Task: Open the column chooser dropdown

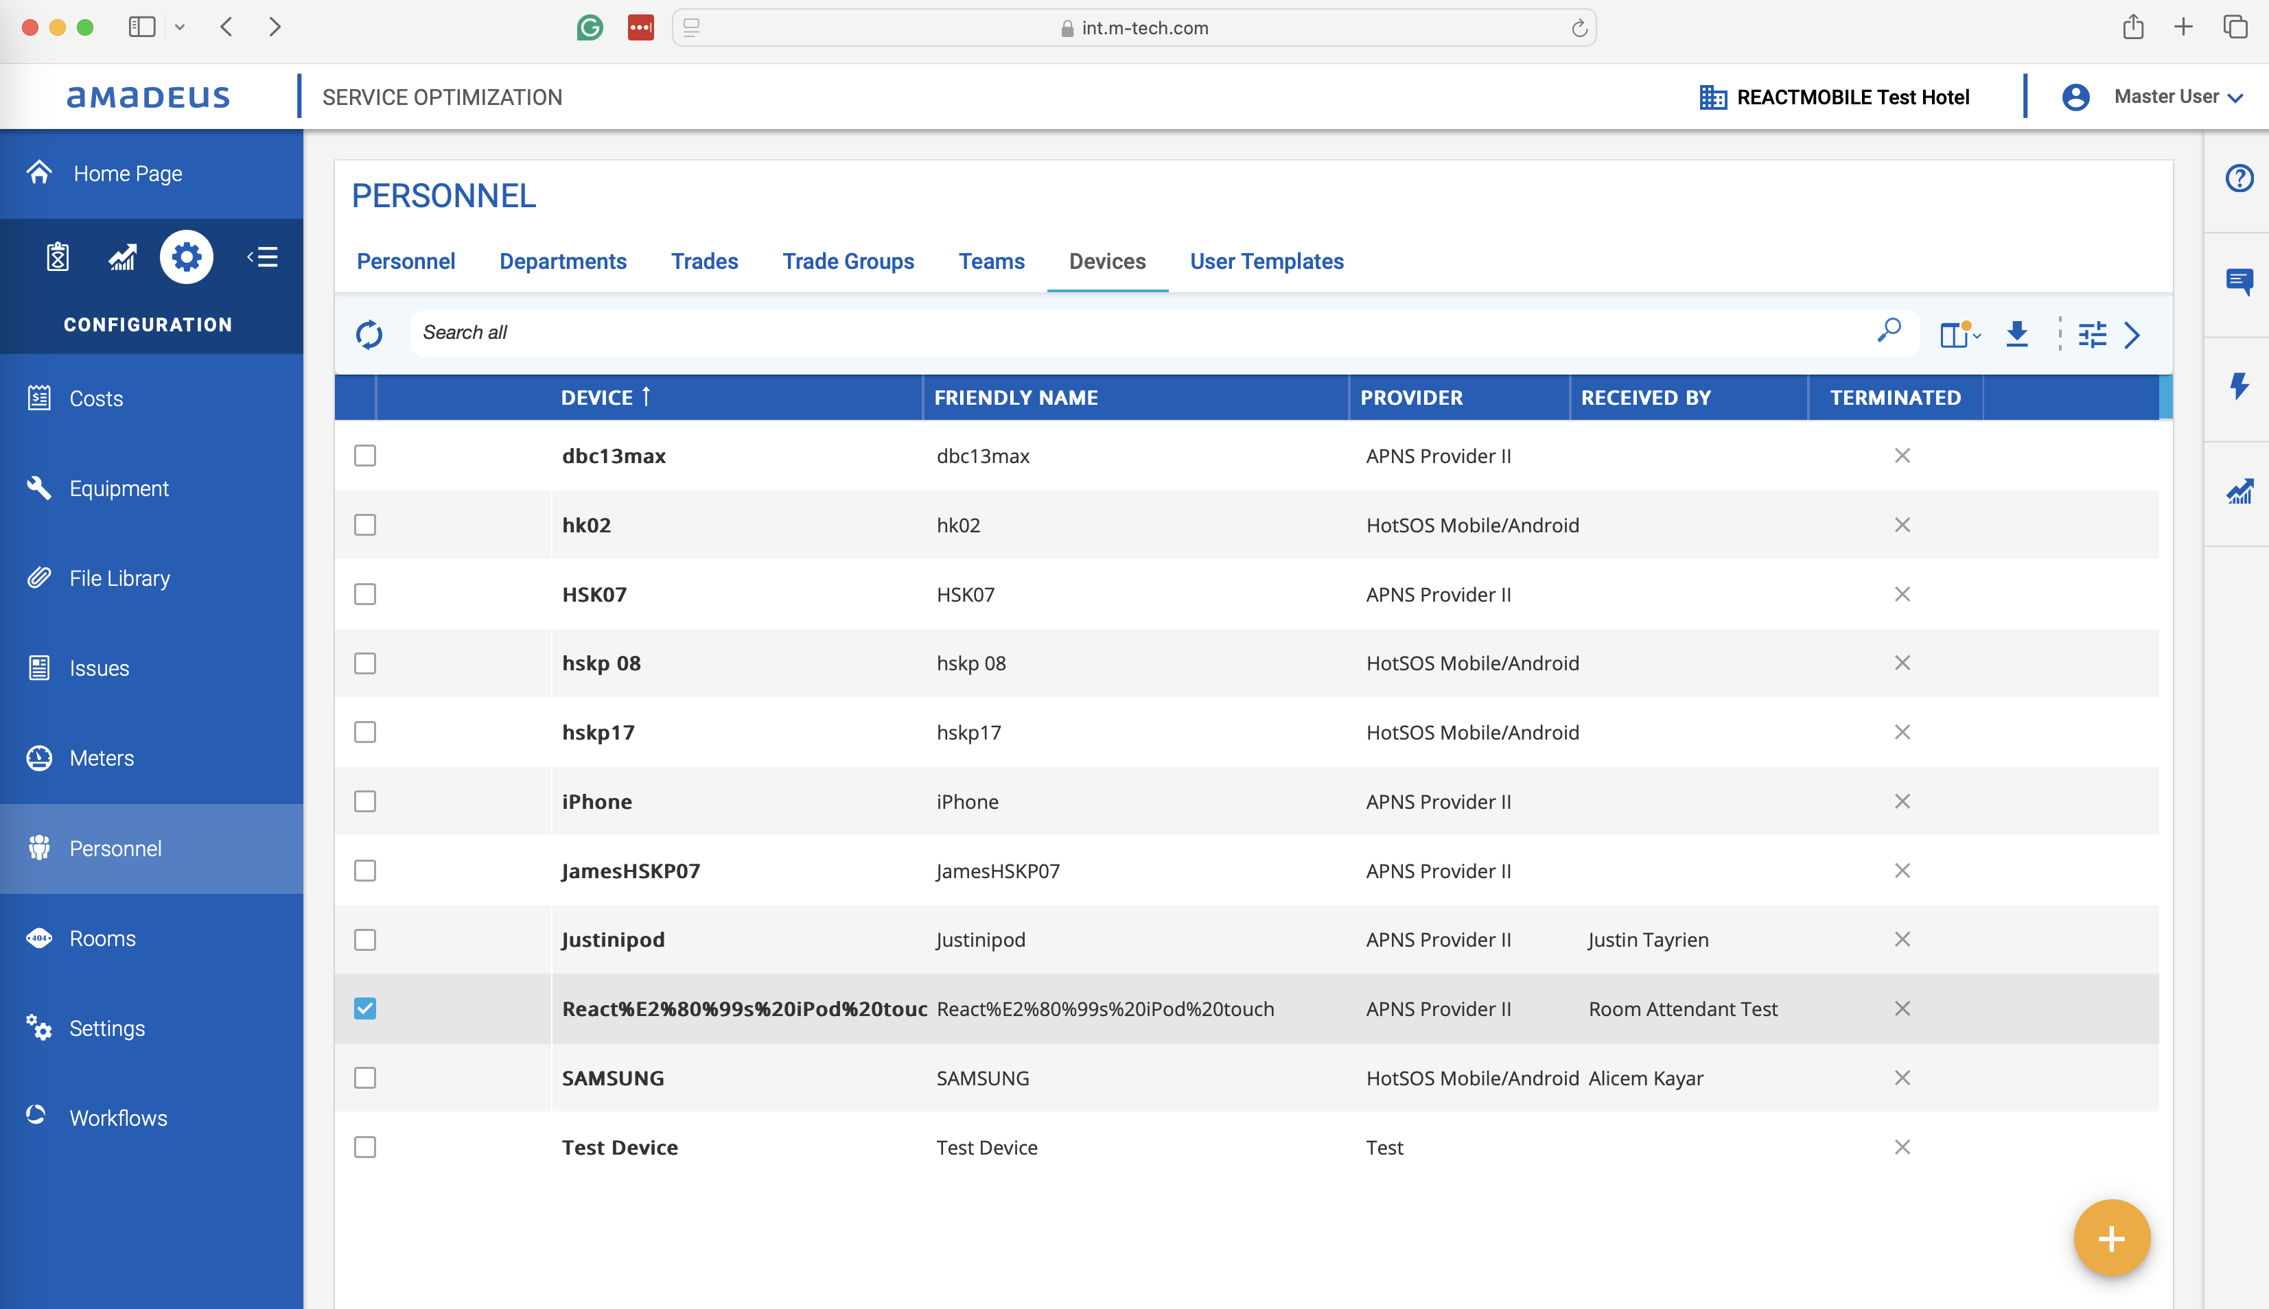Action: point(1959,334)
